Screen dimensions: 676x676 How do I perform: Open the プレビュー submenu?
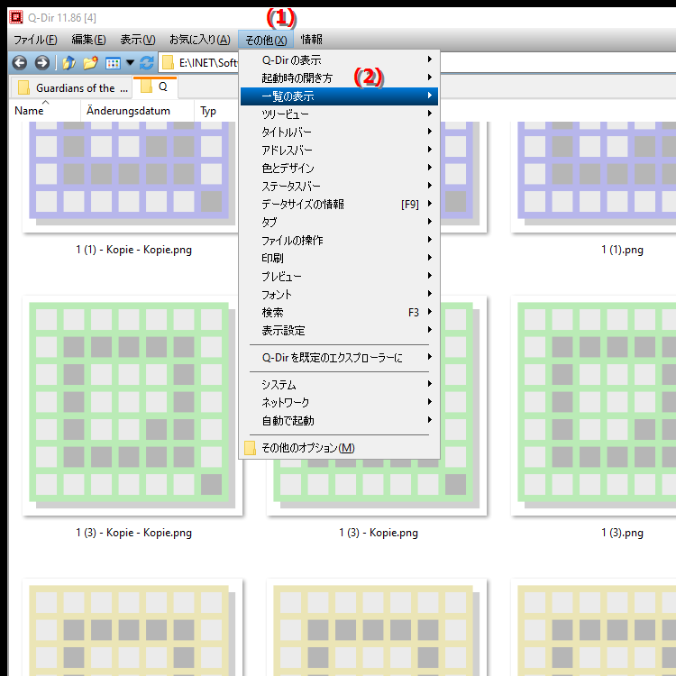click(339, 277)
